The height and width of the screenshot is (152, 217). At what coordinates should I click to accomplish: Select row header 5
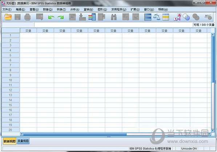[x=11, y=55]
